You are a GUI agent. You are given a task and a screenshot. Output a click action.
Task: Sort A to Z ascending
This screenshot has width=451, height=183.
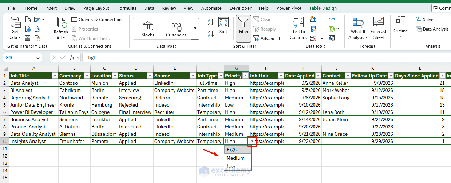pos(211,23)
